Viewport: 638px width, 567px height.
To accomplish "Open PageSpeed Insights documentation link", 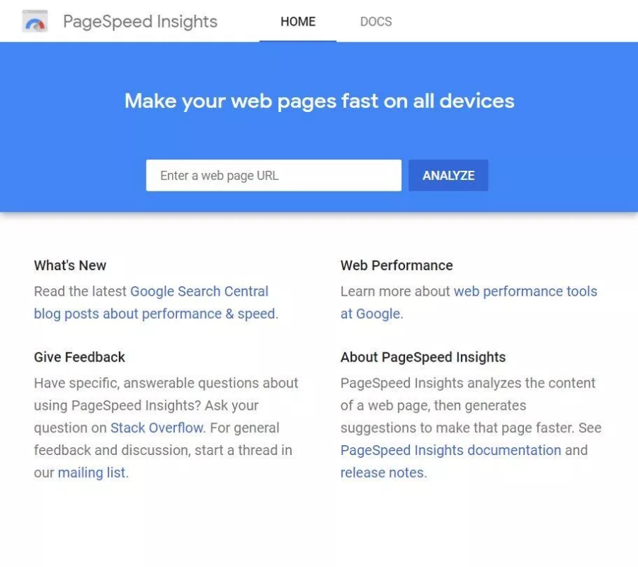I will pyautogui.click(x=451, y=451).
